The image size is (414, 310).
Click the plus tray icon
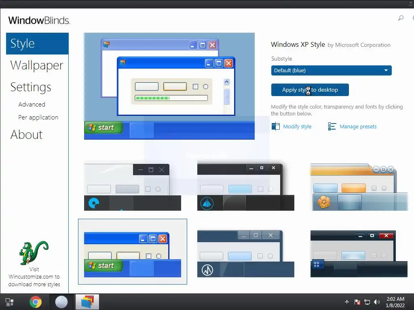346,302
